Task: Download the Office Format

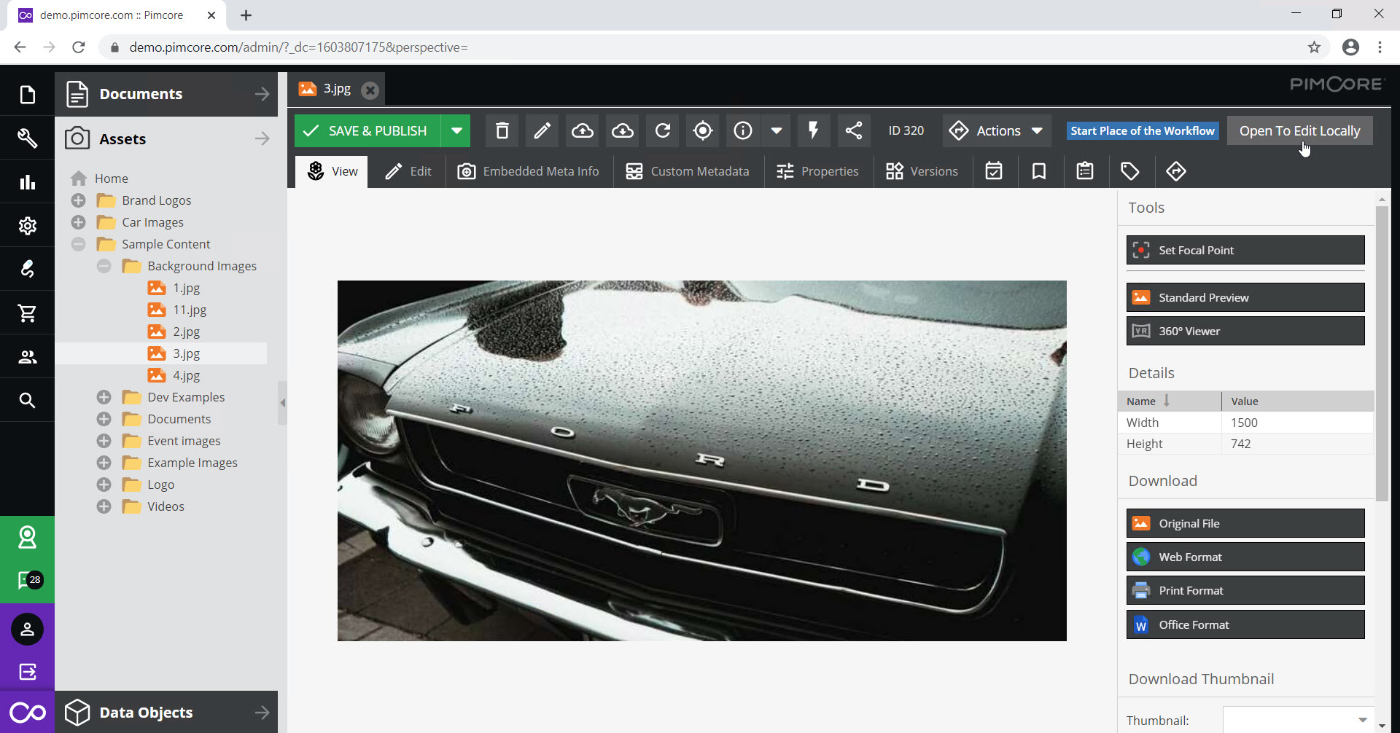Action: coord(1245,624)
